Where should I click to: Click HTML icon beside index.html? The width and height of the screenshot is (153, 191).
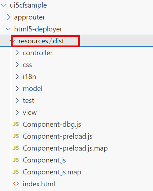(16, 184)
